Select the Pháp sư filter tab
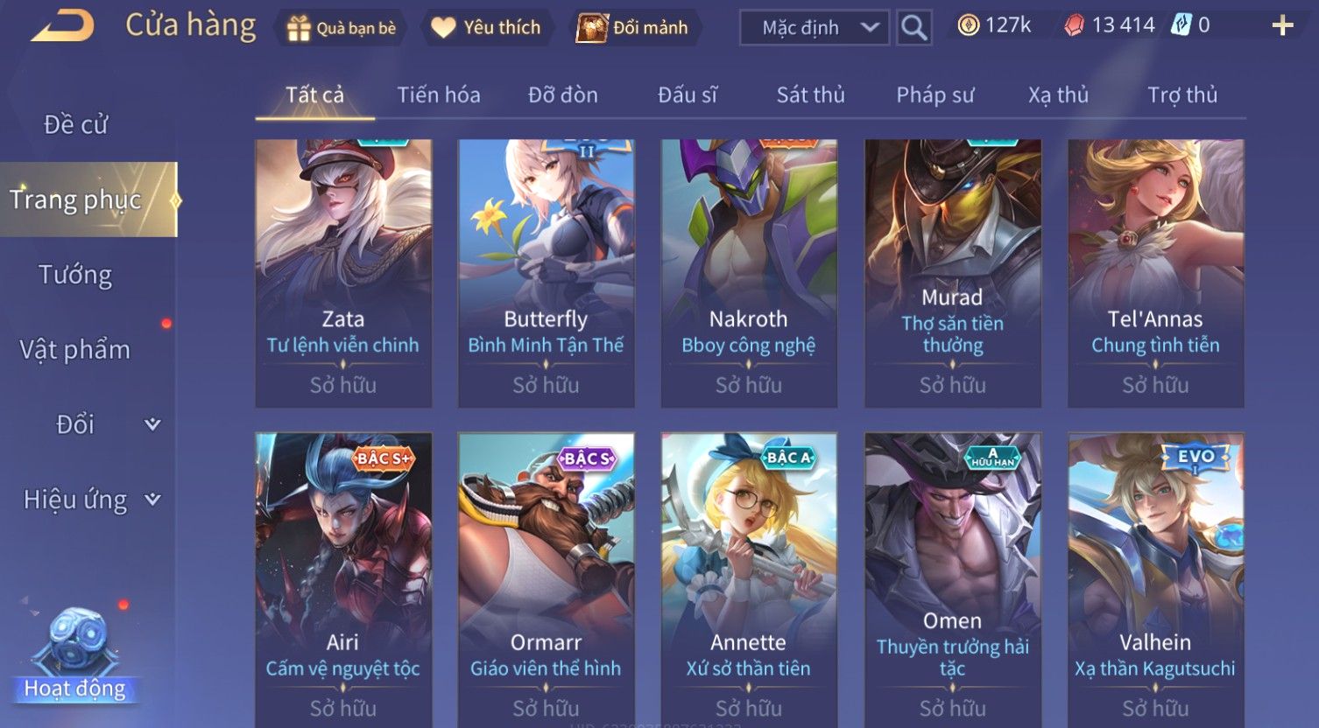The width and height of the screenshot is (1319, 728). coord(935,94)
